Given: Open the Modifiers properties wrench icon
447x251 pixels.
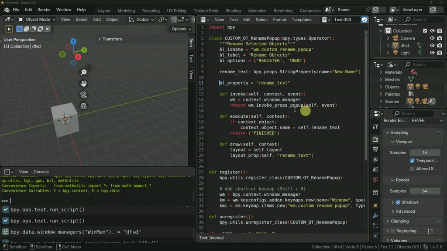Looking at the screenshot, I should coord(375,216).
